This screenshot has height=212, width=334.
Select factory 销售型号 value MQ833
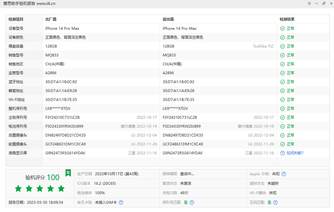click(52, 55)
